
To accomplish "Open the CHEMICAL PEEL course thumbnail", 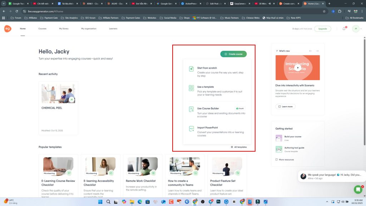I will coord(58,94).
